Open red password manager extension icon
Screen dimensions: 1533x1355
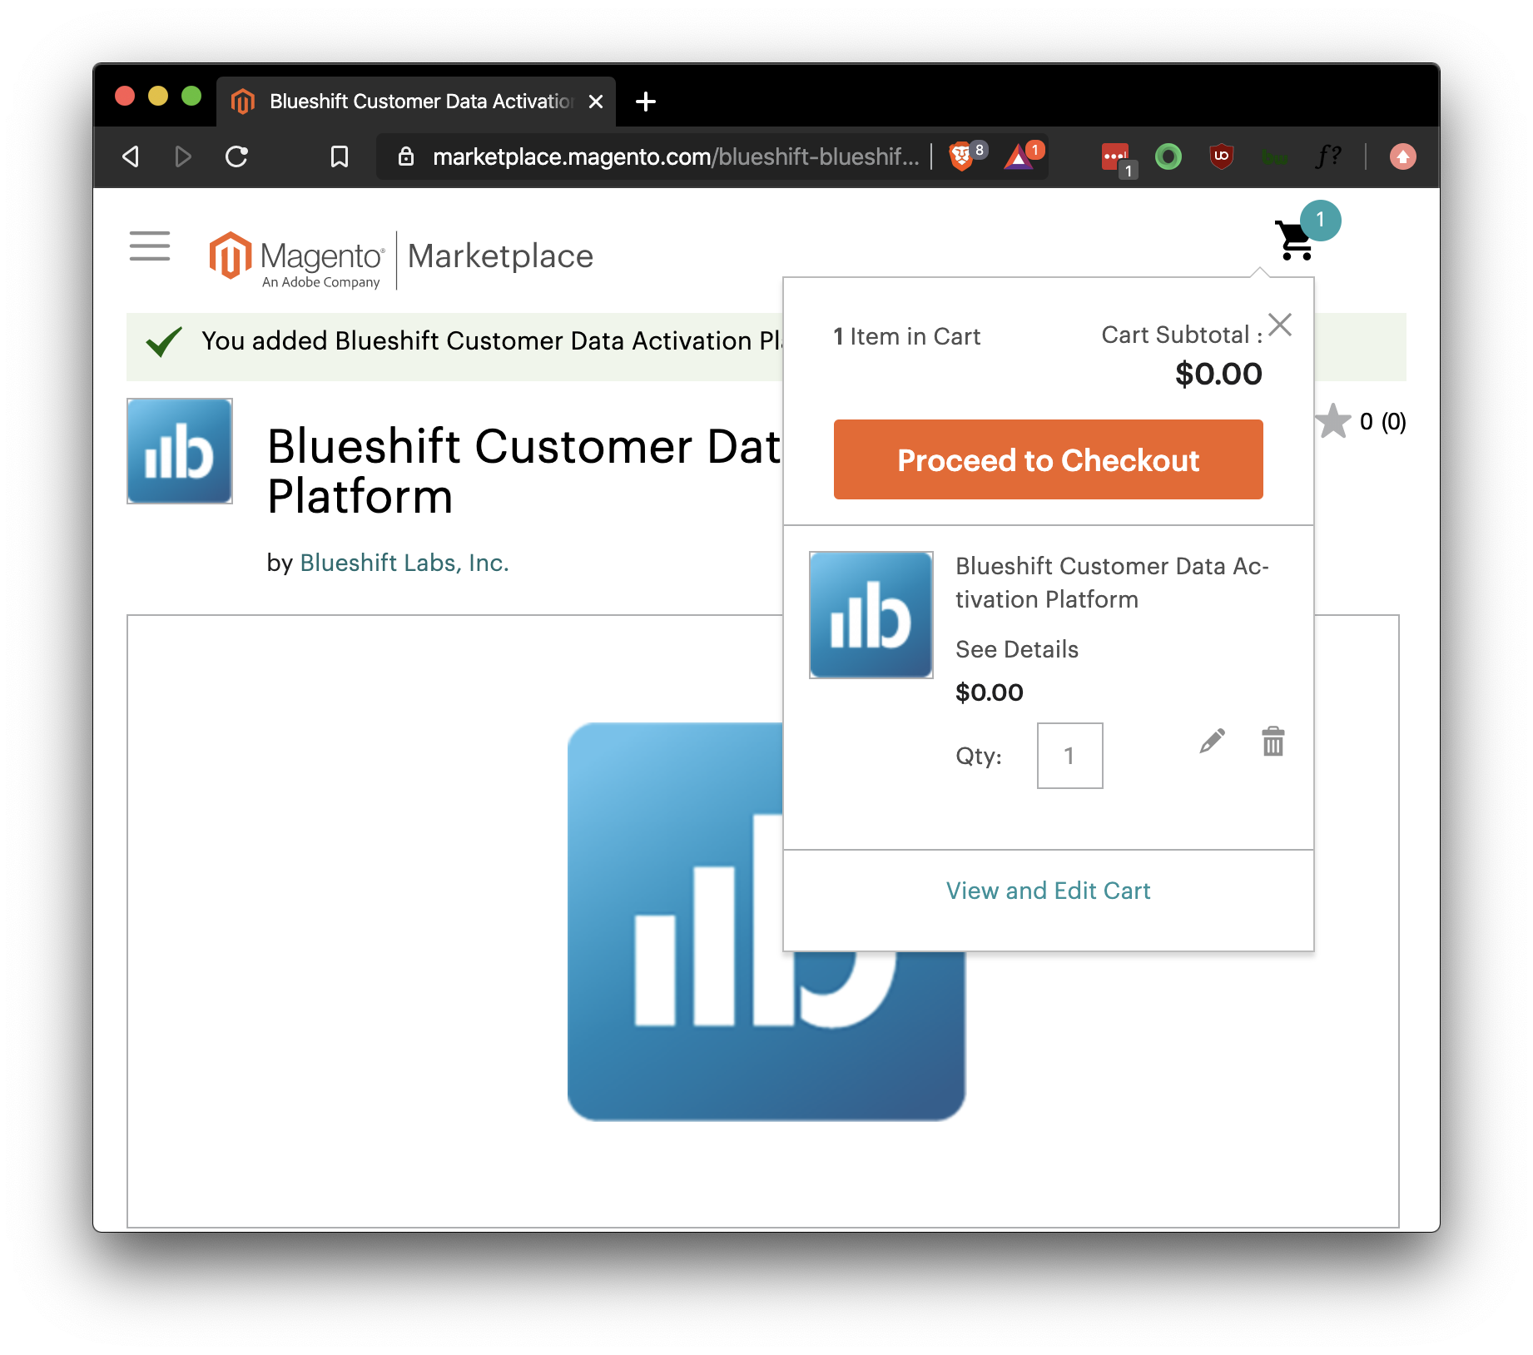pyautogui.click(x=1114, y=156)
